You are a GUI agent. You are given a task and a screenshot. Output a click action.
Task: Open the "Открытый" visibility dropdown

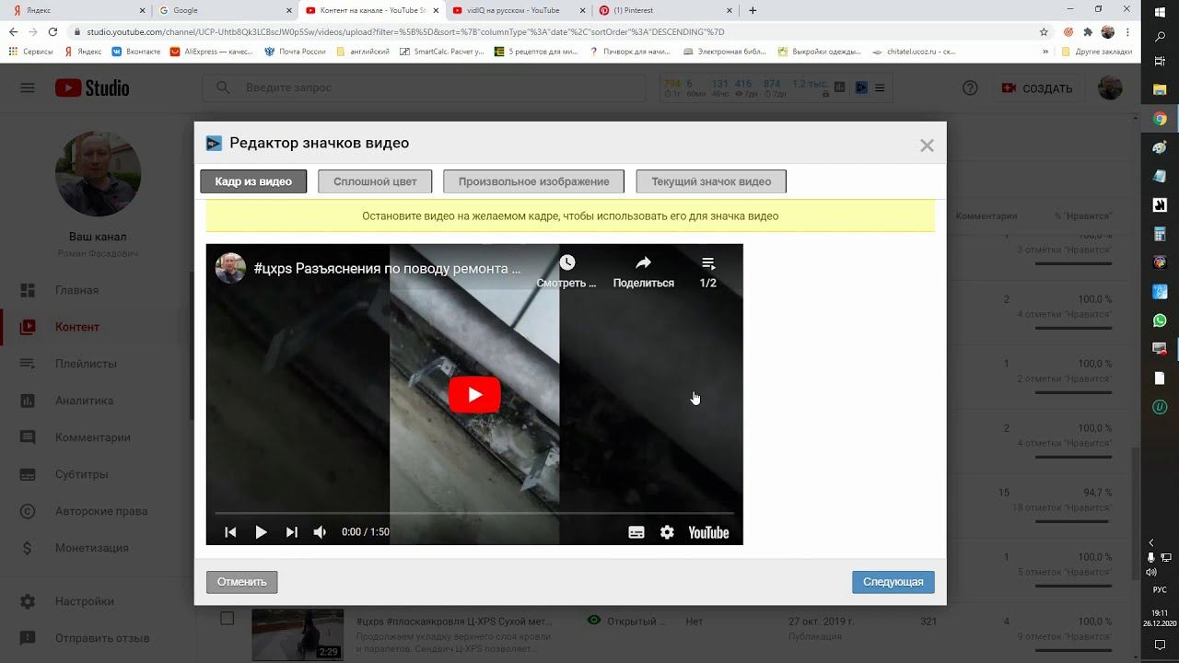click(626, 622)
